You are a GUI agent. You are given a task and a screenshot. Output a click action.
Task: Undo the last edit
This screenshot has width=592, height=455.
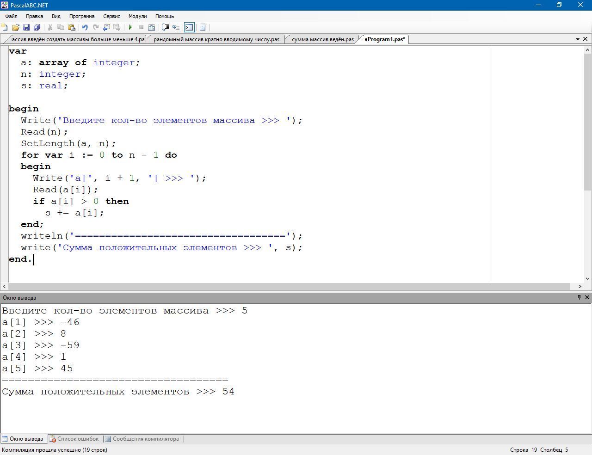(x=85, y=27)
